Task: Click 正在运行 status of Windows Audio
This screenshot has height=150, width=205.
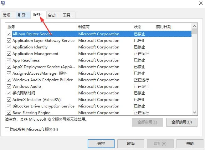Action: tap(141, 87)
